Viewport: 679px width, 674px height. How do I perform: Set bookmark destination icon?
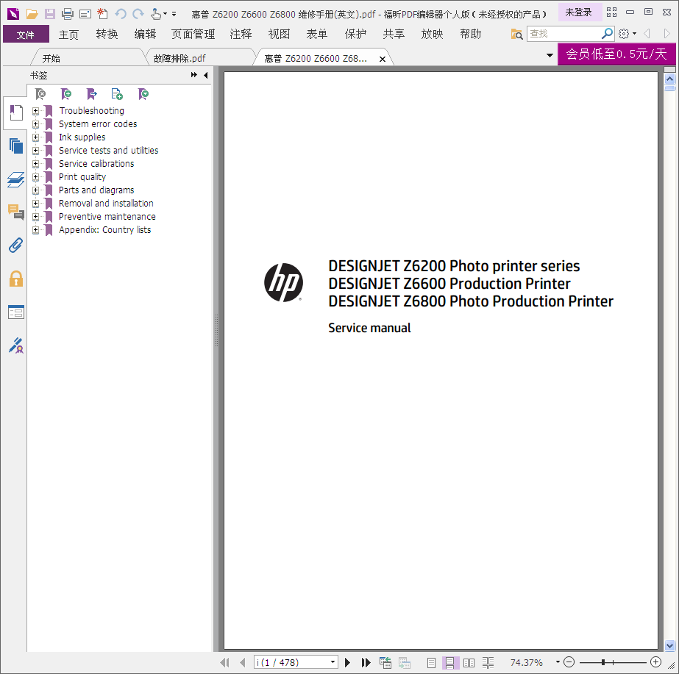tap(91, 94)
